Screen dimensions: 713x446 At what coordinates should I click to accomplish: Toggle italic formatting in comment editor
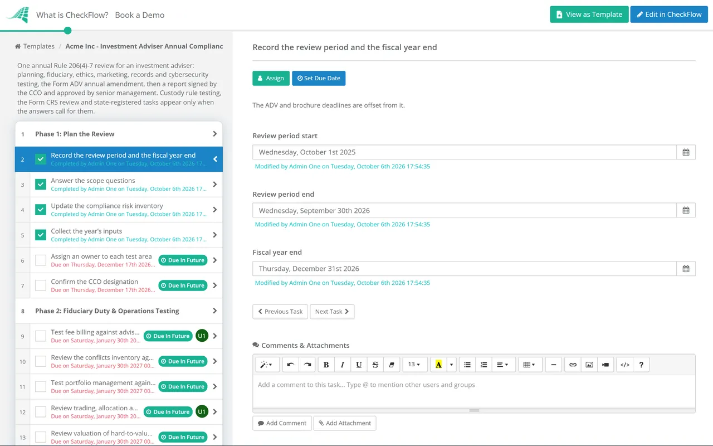(x=343, y=365)
